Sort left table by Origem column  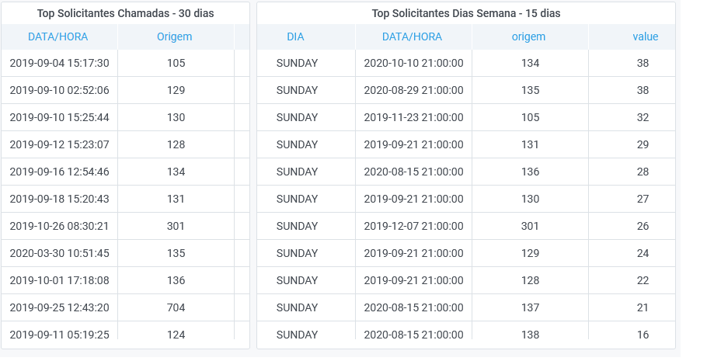tap(174, 36)
